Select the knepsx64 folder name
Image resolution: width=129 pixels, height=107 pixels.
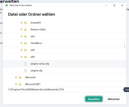click(x=36, y=23)
